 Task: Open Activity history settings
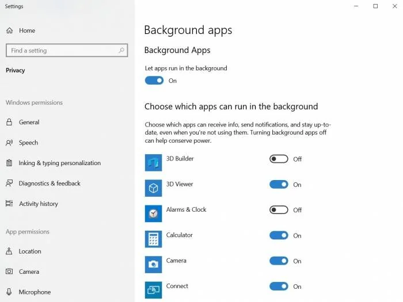click(x=39, y=204)
